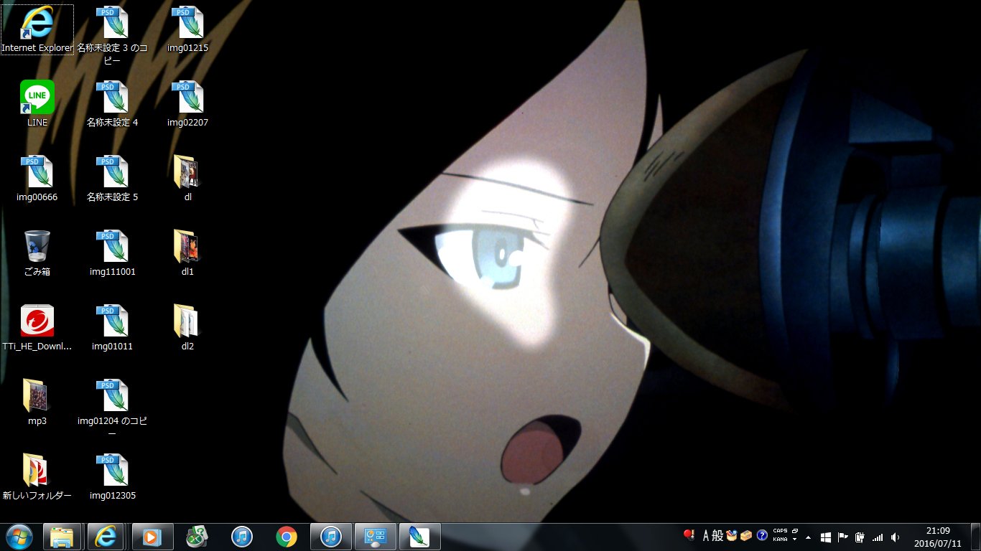The image size is (981, 551).
Task: Open network signal bars tray icon
Action: tap(877, 537)
